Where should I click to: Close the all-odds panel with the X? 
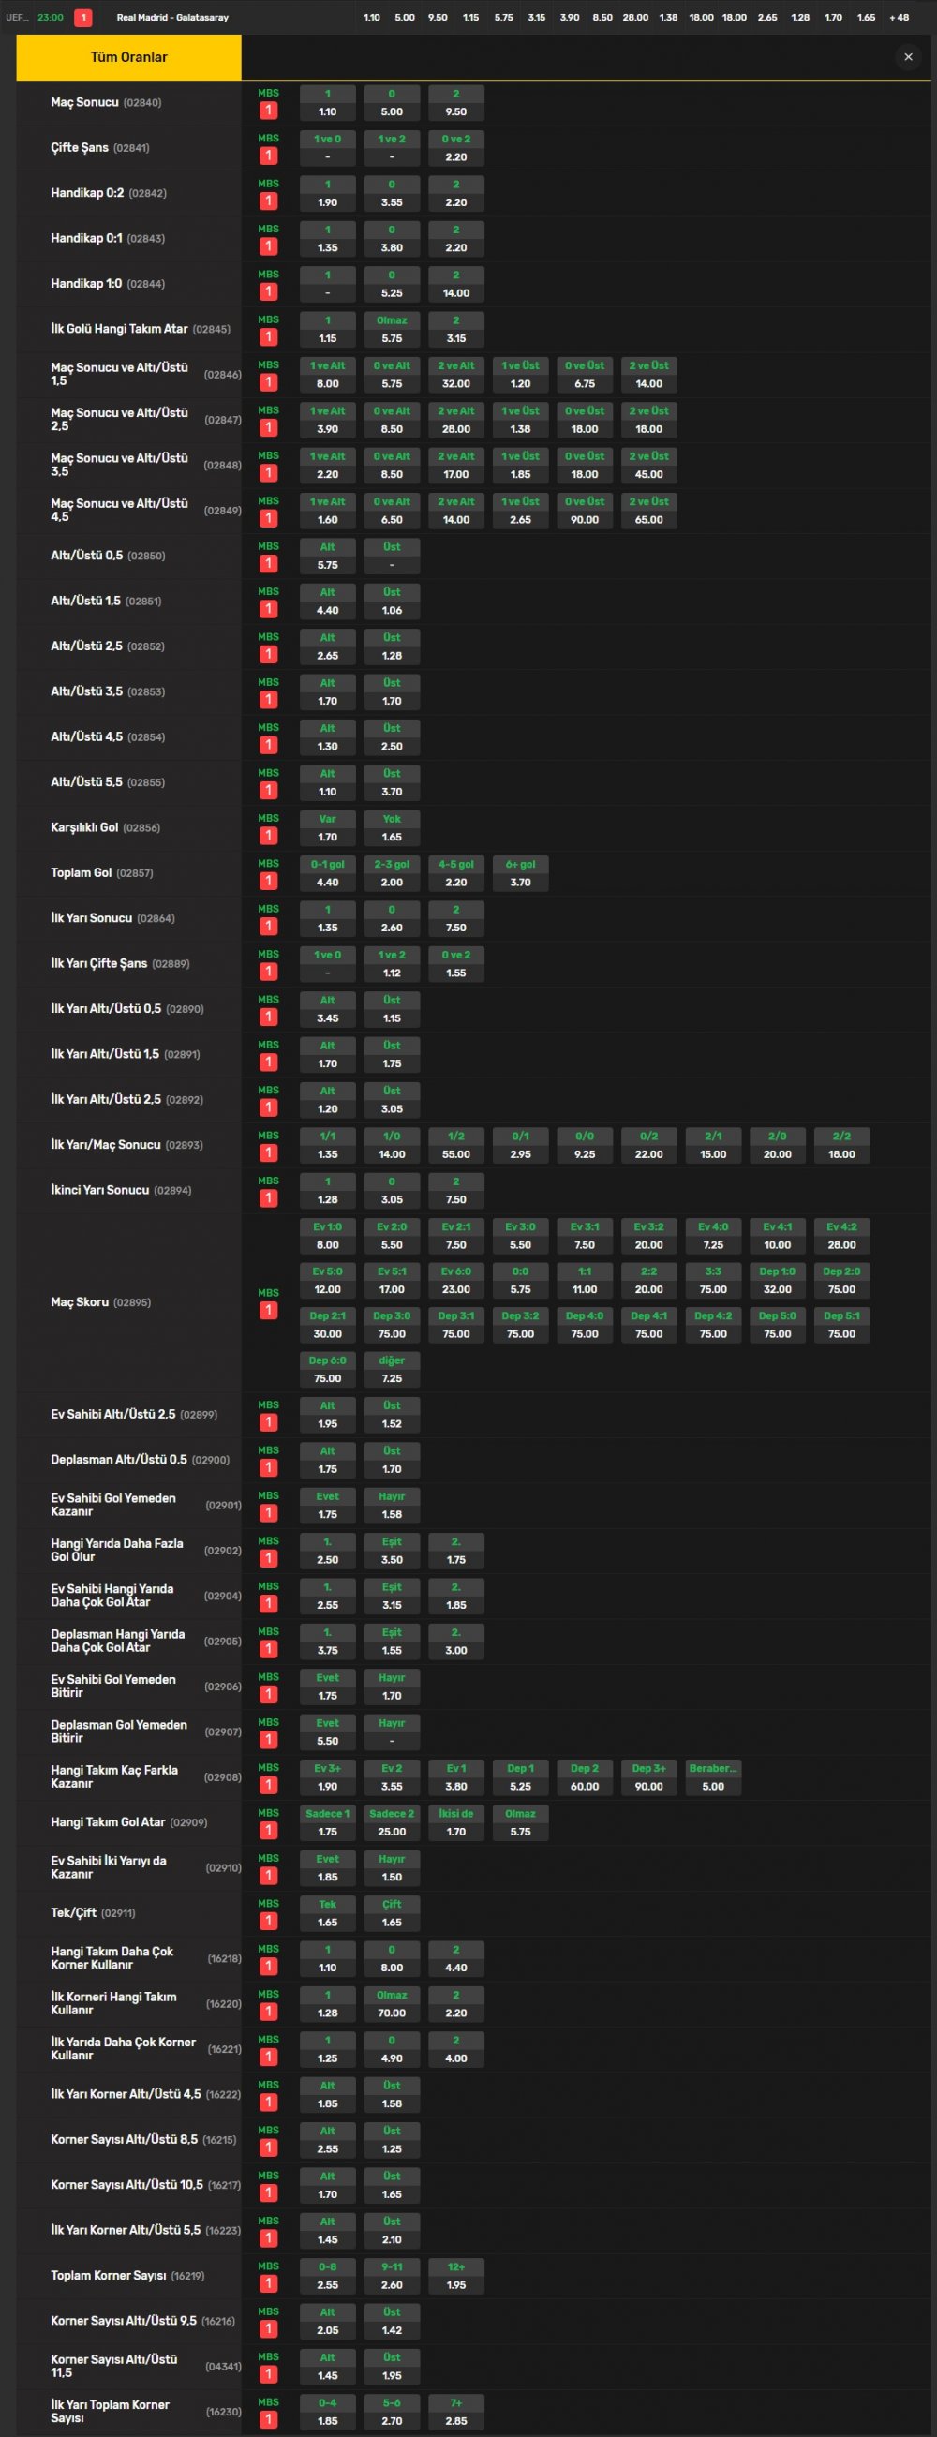(x=908, y=57)
